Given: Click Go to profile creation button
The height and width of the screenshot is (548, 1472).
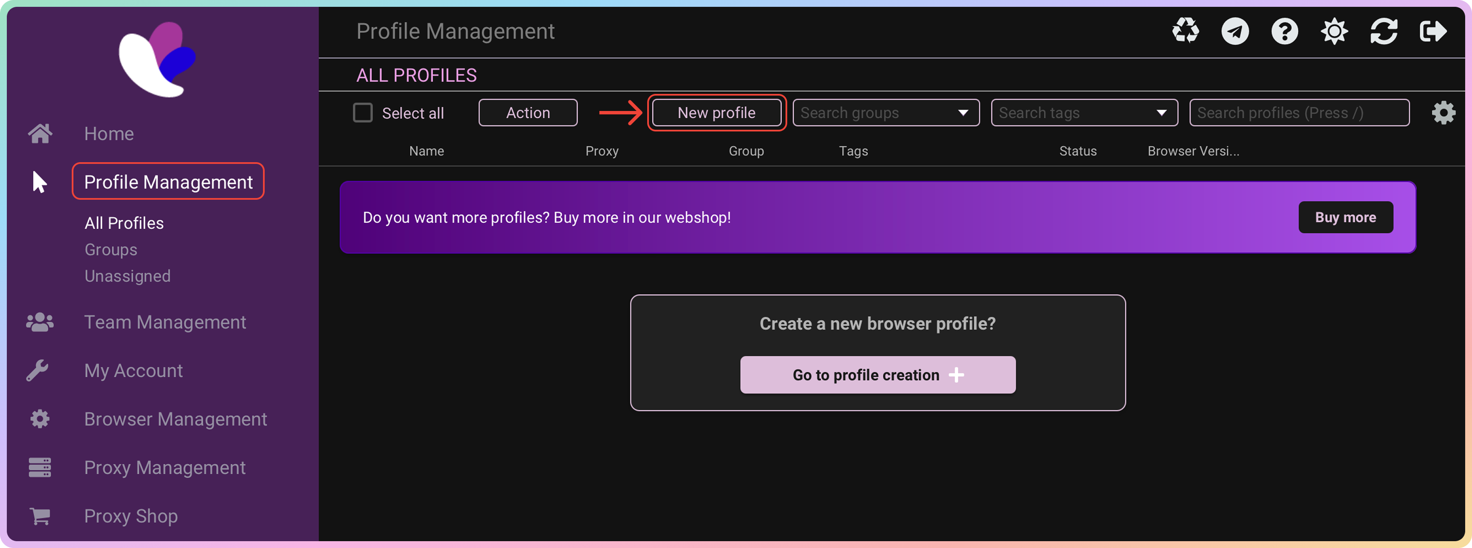Looking at the screenshot, I should [x=877, y=375].
